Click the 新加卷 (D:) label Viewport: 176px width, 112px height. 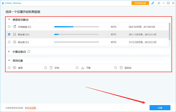23,35
